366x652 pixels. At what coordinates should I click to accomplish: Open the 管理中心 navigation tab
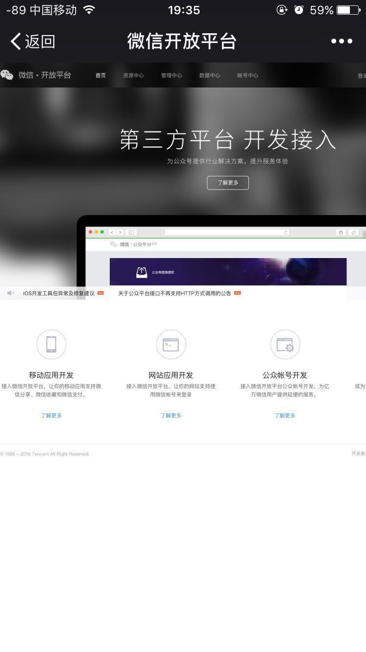171,75
